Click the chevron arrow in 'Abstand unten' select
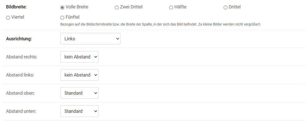The width and height of the screenshot is (308, 125). (x=95, y=111)
